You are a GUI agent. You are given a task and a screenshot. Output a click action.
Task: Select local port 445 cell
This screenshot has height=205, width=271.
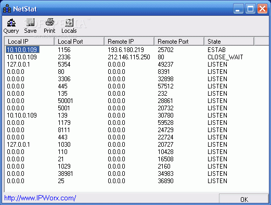click(62, 86)
